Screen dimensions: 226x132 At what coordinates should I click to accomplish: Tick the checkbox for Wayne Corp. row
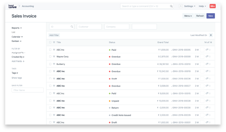[50, 56]
